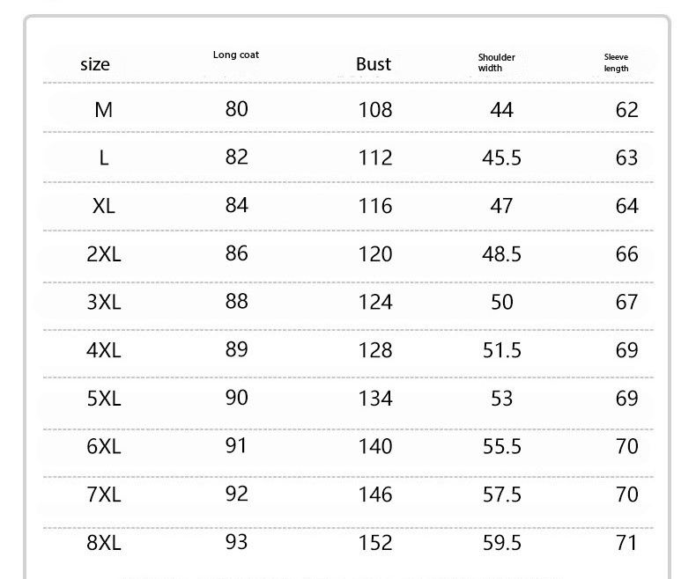Viewport: 696px width, 579px height.
Task: Select the 5XL size label
Action: pos(104,398)
